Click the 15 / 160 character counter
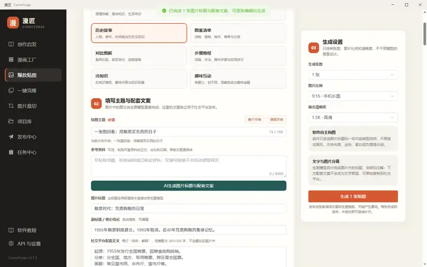Image resolution: width=427 pixels, height=267 pixels. click(276, 132)
